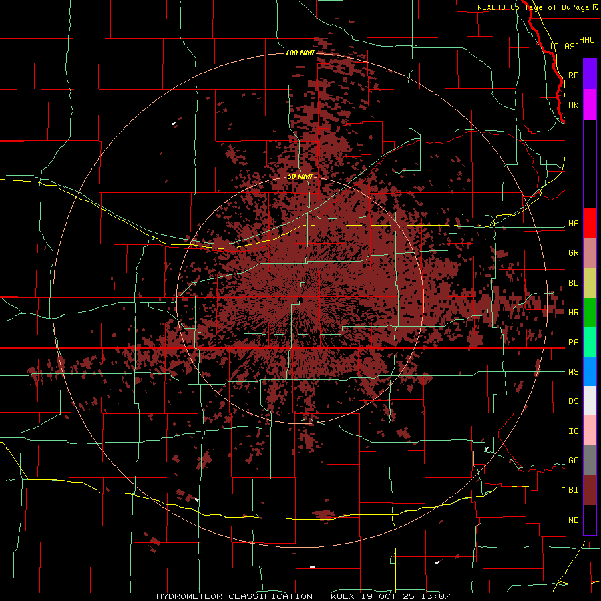Click the RF legend label
This screenshot has height=601, width=601.
pos(573,75)
